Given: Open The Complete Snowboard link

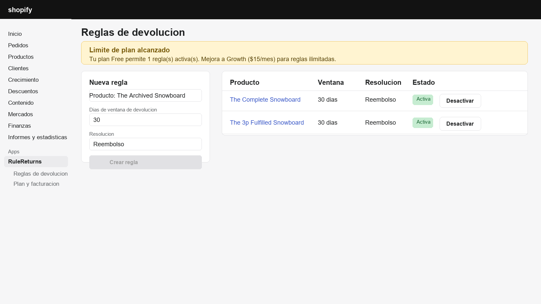Looking at the screenshot, I should pos(265,100).
